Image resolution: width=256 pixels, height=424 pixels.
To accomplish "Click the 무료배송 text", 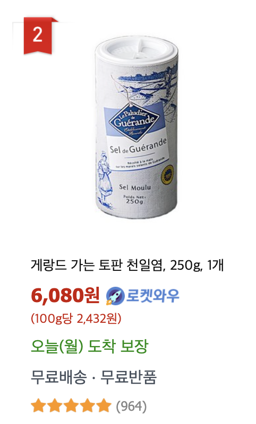I will pos(58,377).
